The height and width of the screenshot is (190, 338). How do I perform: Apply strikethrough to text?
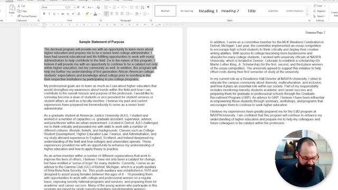(x=62, y=14)
